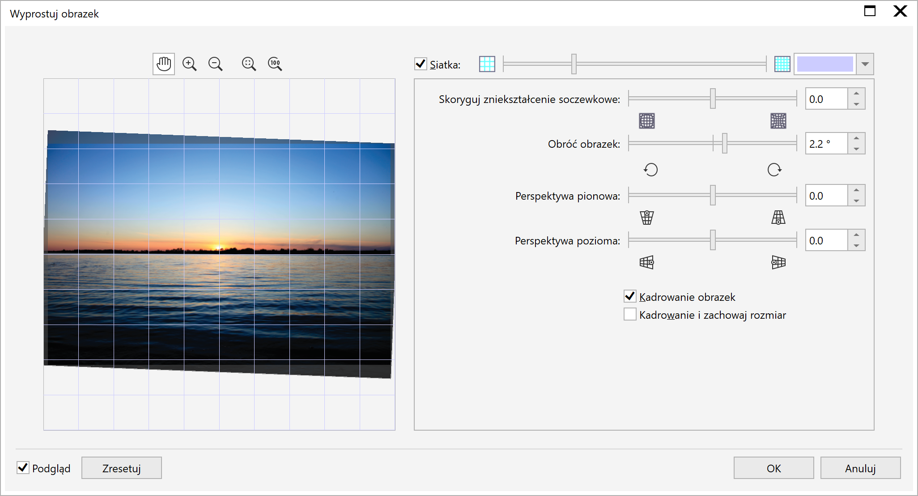This screenshot has height=496, width=918.
Task: Toggle the Podgląd preview checkbox
Action: click(23, 468)
